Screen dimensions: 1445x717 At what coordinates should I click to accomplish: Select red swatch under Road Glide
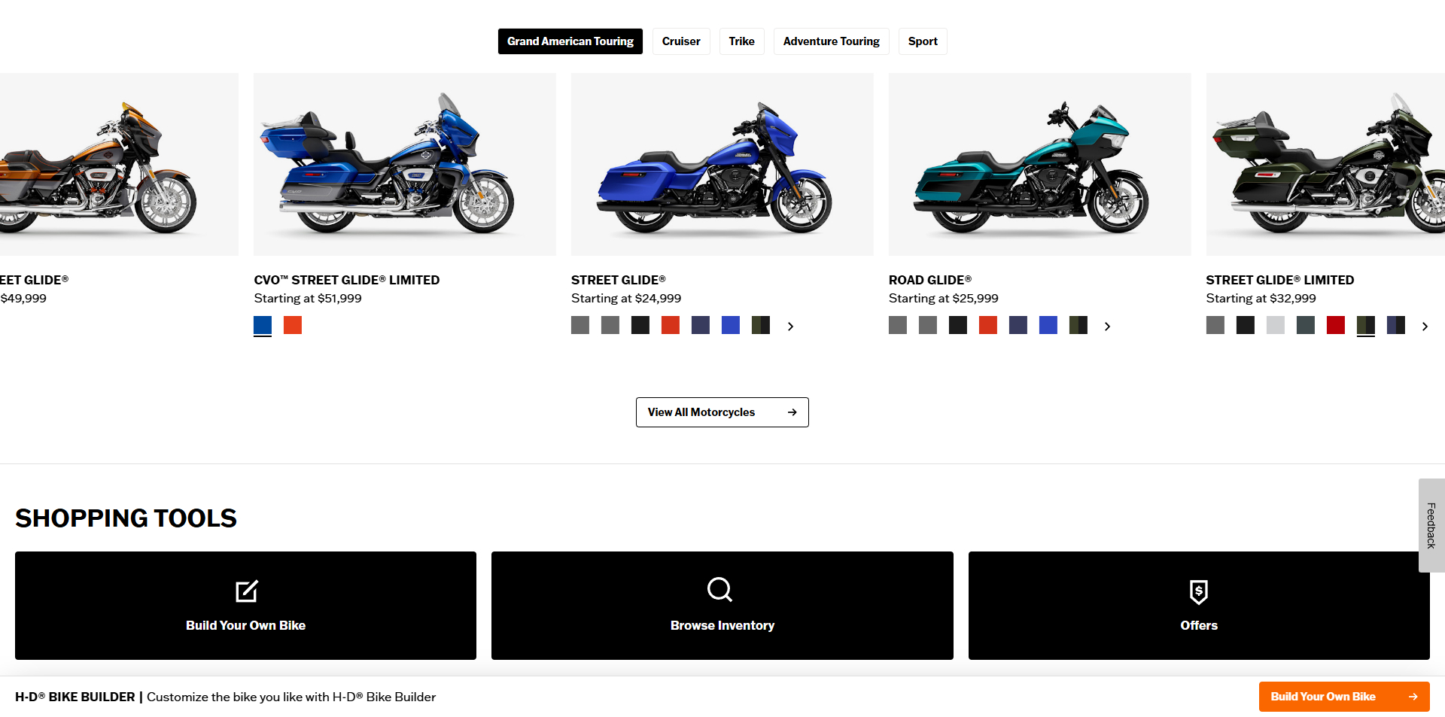[x=988, y=325]
